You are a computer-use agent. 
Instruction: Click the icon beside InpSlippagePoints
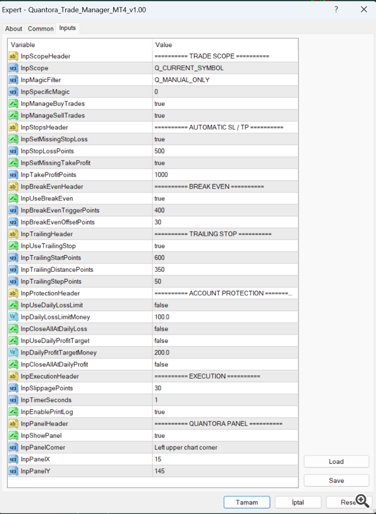coord(13,388)
